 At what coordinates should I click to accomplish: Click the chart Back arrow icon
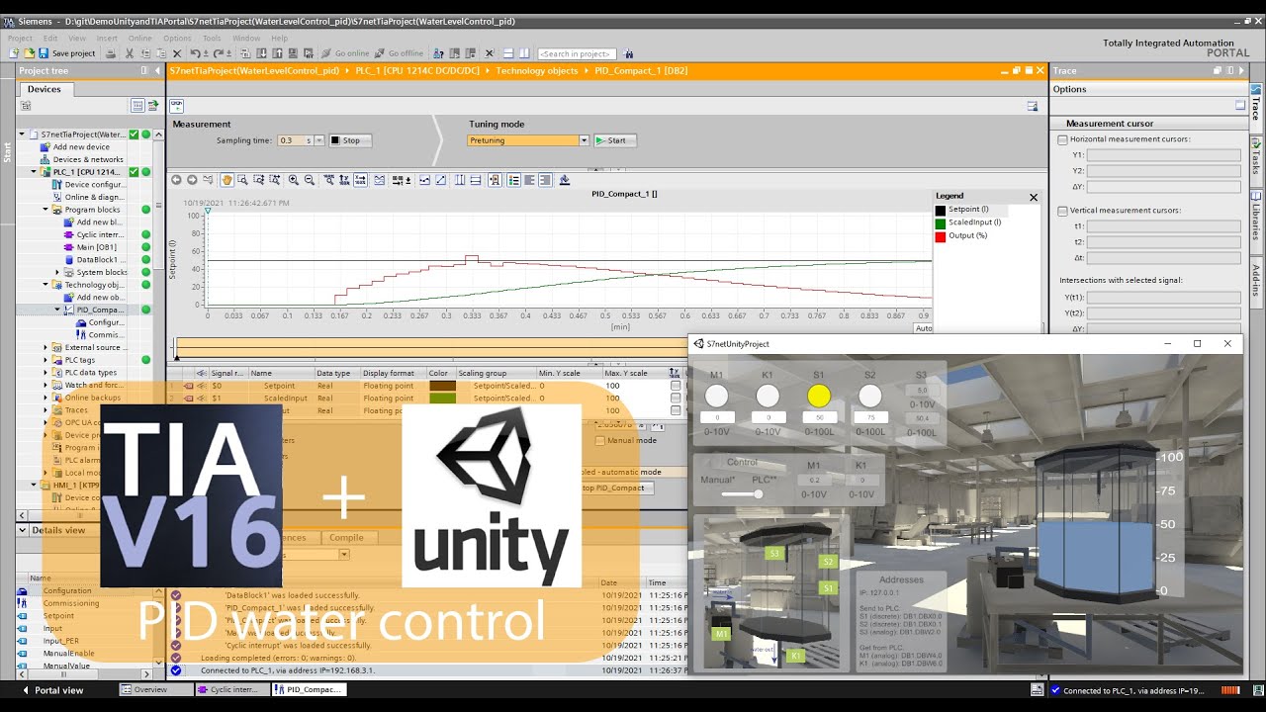176,180
